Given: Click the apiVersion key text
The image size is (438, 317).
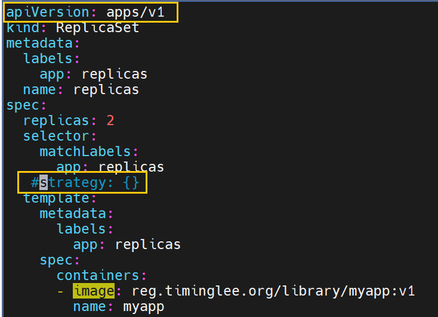Looking at the screenshot, I should [47, 13].
